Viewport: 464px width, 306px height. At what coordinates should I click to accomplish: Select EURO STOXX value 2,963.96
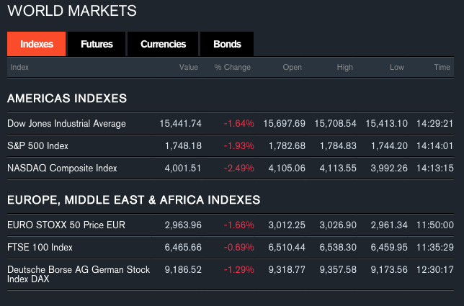click(183, 225)
